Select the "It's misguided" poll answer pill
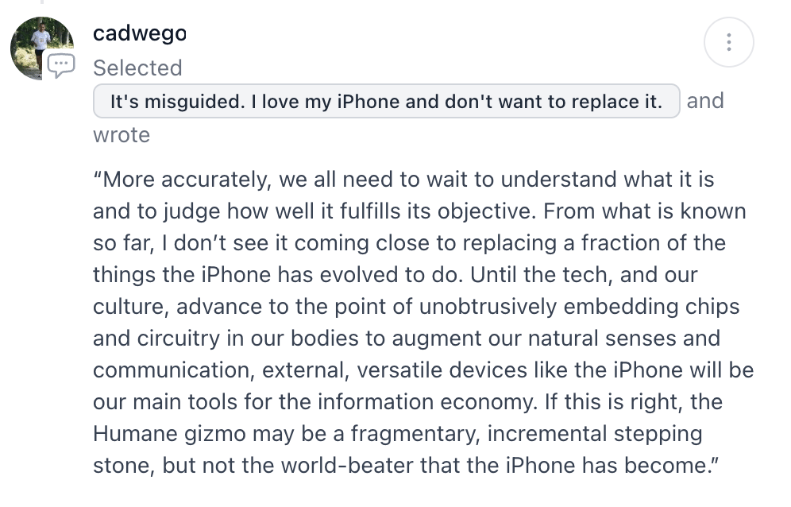 coord(387,101)
